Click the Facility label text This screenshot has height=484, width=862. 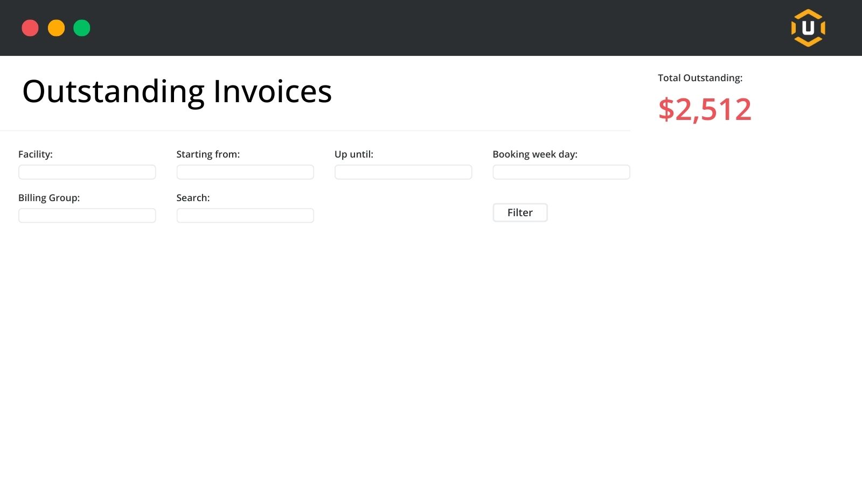(36, 154)
